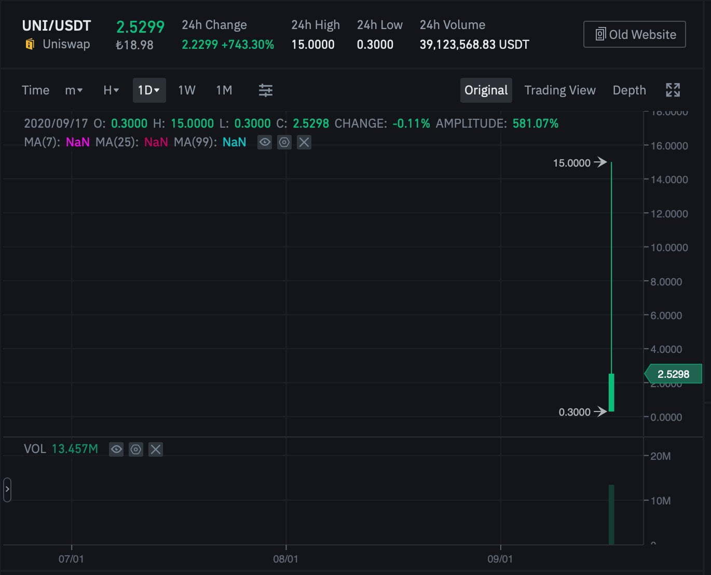Enter fullscreen chart mode
Viewport: 711px width, 575px height.
[x=673, y=90]
